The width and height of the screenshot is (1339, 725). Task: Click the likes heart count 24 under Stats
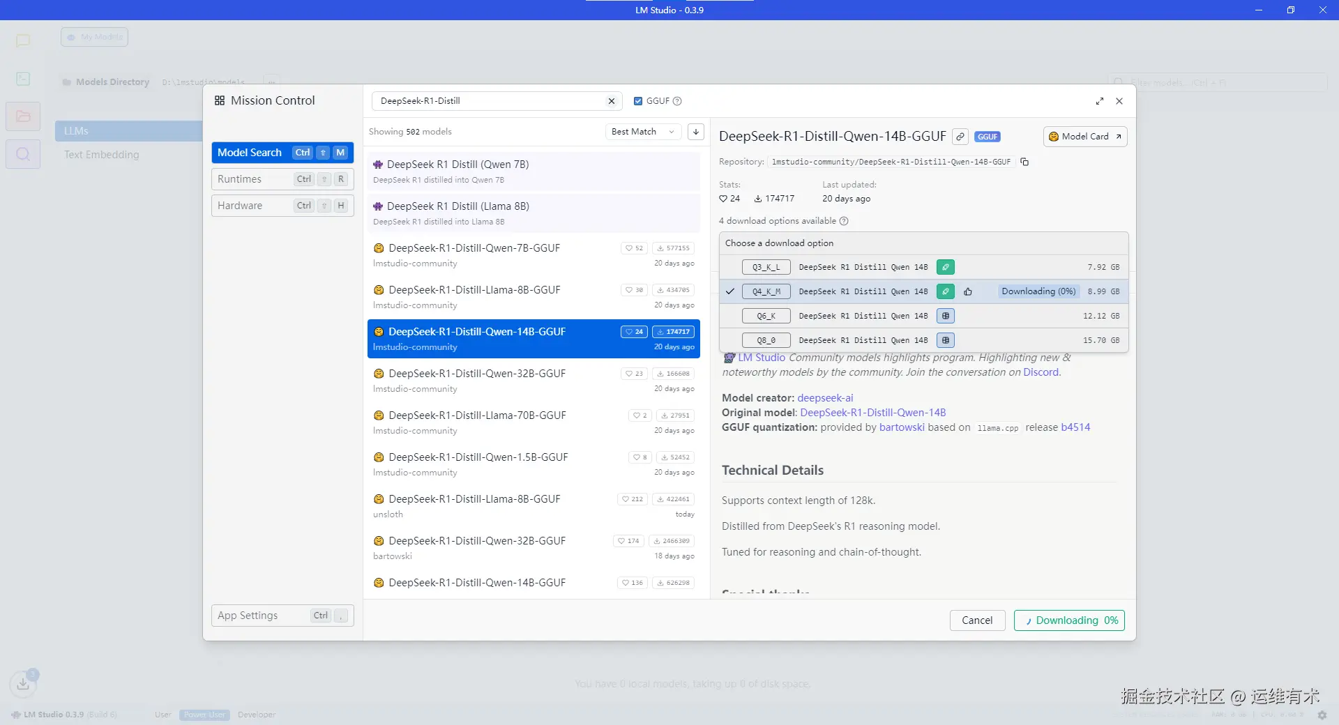click(x=729, y=199)
